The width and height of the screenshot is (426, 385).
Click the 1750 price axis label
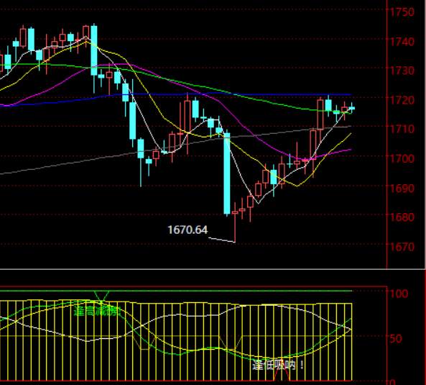402,12
